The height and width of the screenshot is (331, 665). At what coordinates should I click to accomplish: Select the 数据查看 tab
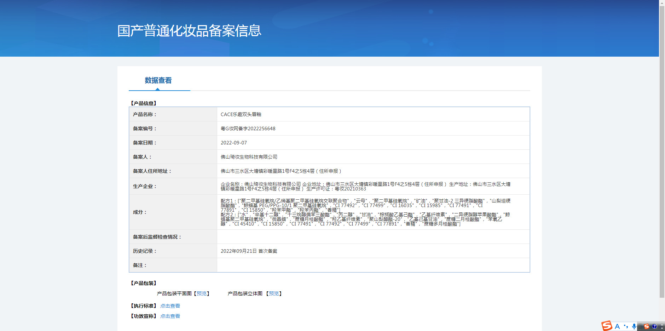[158, 80]
